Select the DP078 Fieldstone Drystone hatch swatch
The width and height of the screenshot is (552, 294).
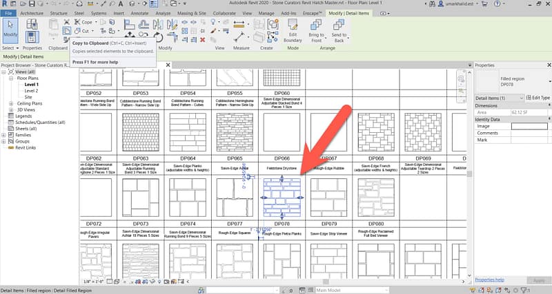pos(280,196)
